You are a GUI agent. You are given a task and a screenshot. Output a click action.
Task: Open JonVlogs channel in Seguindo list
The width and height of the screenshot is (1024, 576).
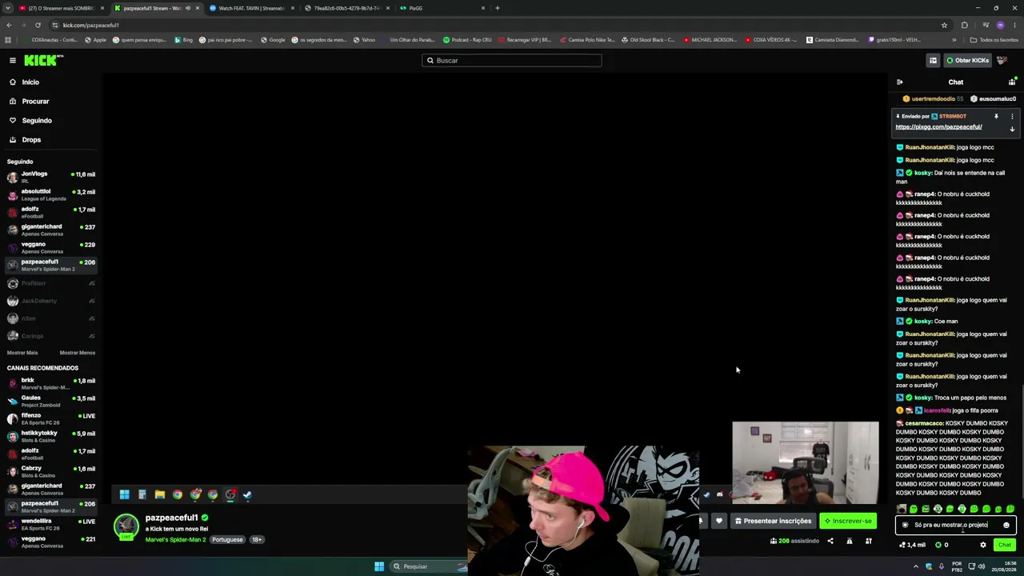point(51,177)
